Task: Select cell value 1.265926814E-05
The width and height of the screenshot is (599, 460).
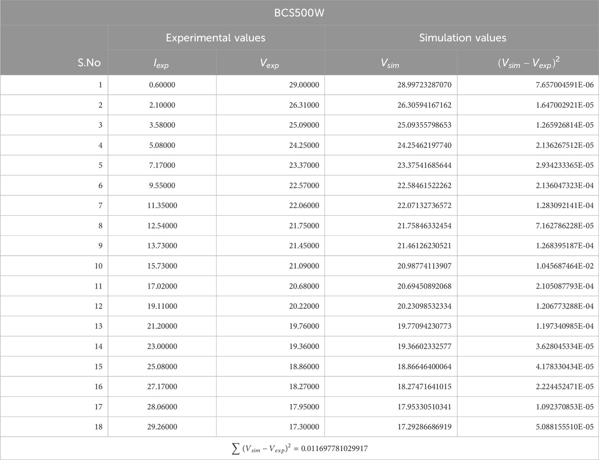Action: (564, 125)
